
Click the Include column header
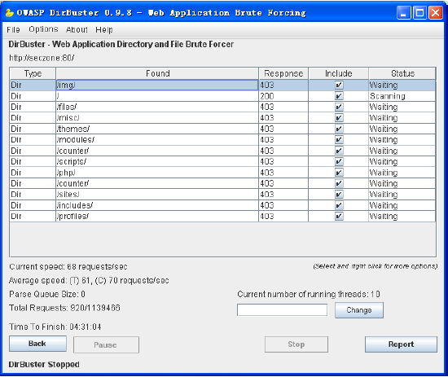click(339, 73)
